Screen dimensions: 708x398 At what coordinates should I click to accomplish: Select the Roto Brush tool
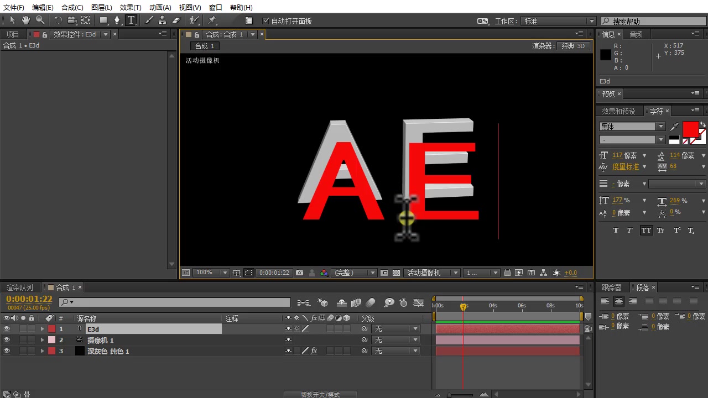click(194, 20)
